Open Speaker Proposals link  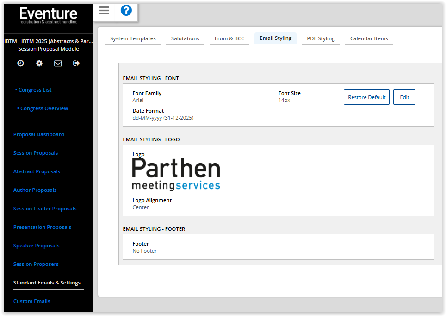(x=37, y=246)
